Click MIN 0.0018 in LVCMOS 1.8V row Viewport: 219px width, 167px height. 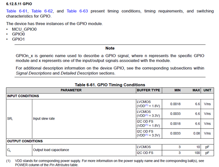tap(175, 104)
